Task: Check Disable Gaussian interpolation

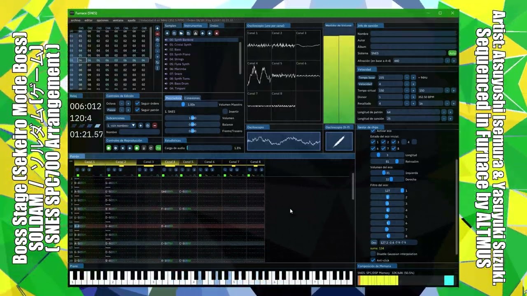Action: coord(373,253)
